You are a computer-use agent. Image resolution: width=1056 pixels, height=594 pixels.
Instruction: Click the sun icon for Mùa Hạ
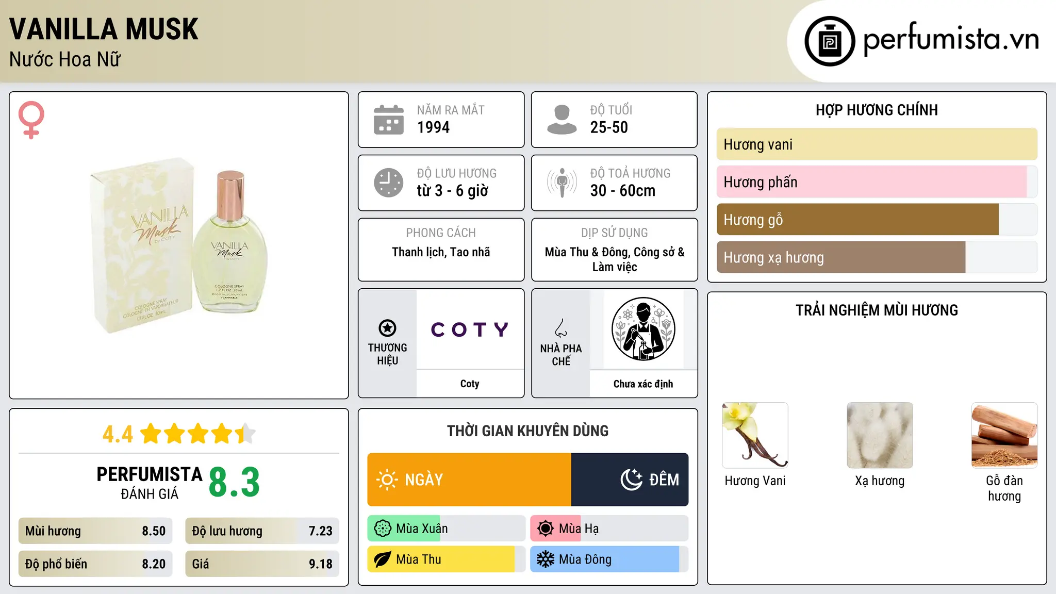[x=546, y=529]
